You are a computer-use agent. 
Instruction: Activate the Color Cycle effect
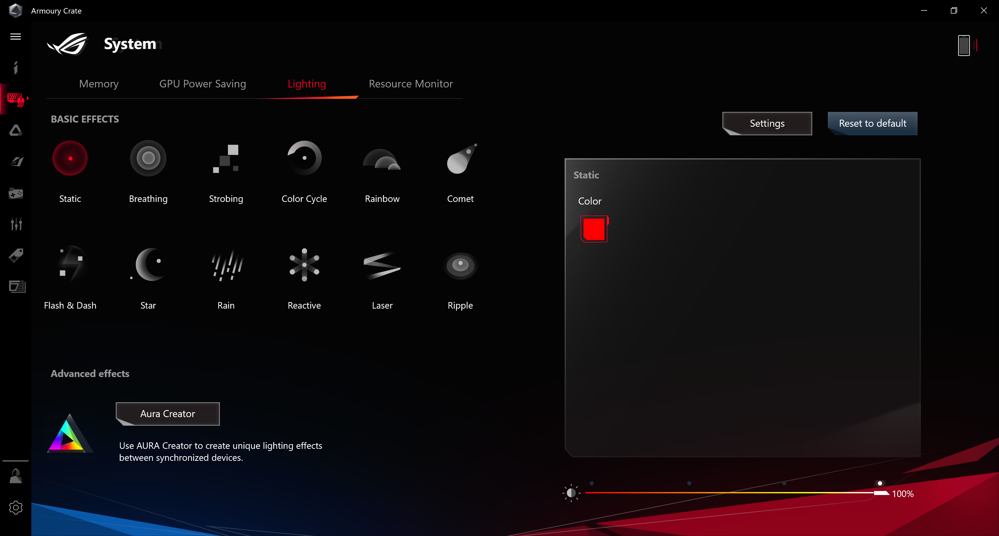(304, 158)
